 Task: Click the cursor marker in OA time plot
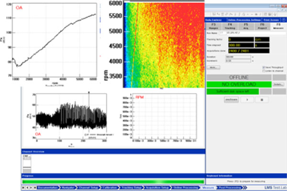coord(89,93)
